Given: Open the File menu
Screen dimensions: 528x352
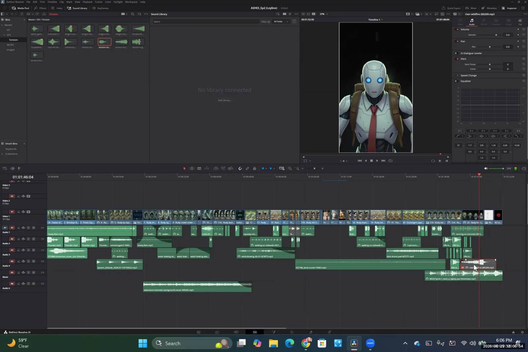Looking at the screenshot, I should pyautogui.click(x=28, y=2).
